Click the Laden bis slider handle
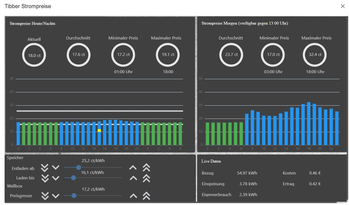The height and width of the screenshot is (205, 349). [73, 178]
